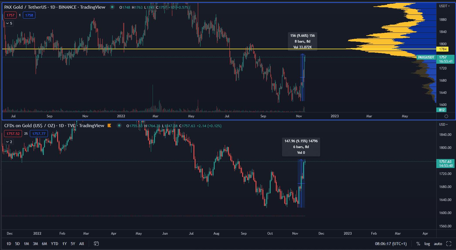Click the green market status dot on the CFDs on Gold chart
456x250 pixels.
119,125
